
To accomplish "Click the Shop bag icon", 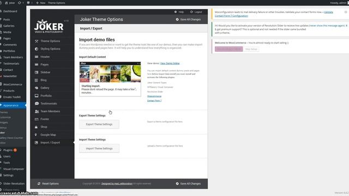I will pyautogui.click(x=36, y=127).
